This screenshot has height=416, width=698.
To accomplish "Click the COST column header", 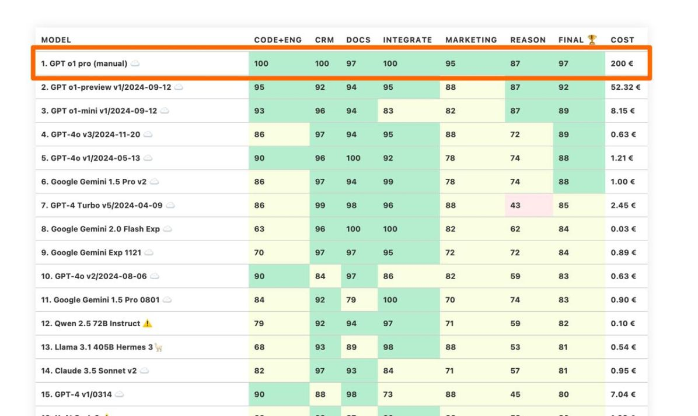I will pos(622,40).
